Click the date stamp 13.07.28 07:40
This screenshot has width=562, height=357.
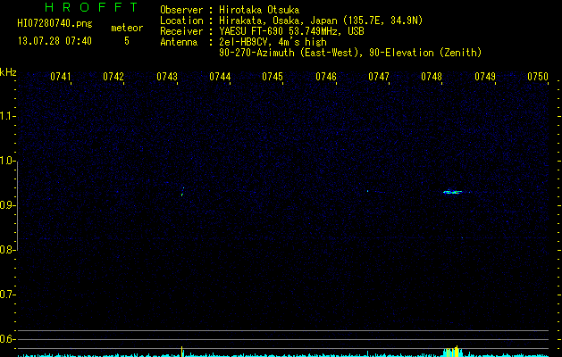tap(55, 41)
